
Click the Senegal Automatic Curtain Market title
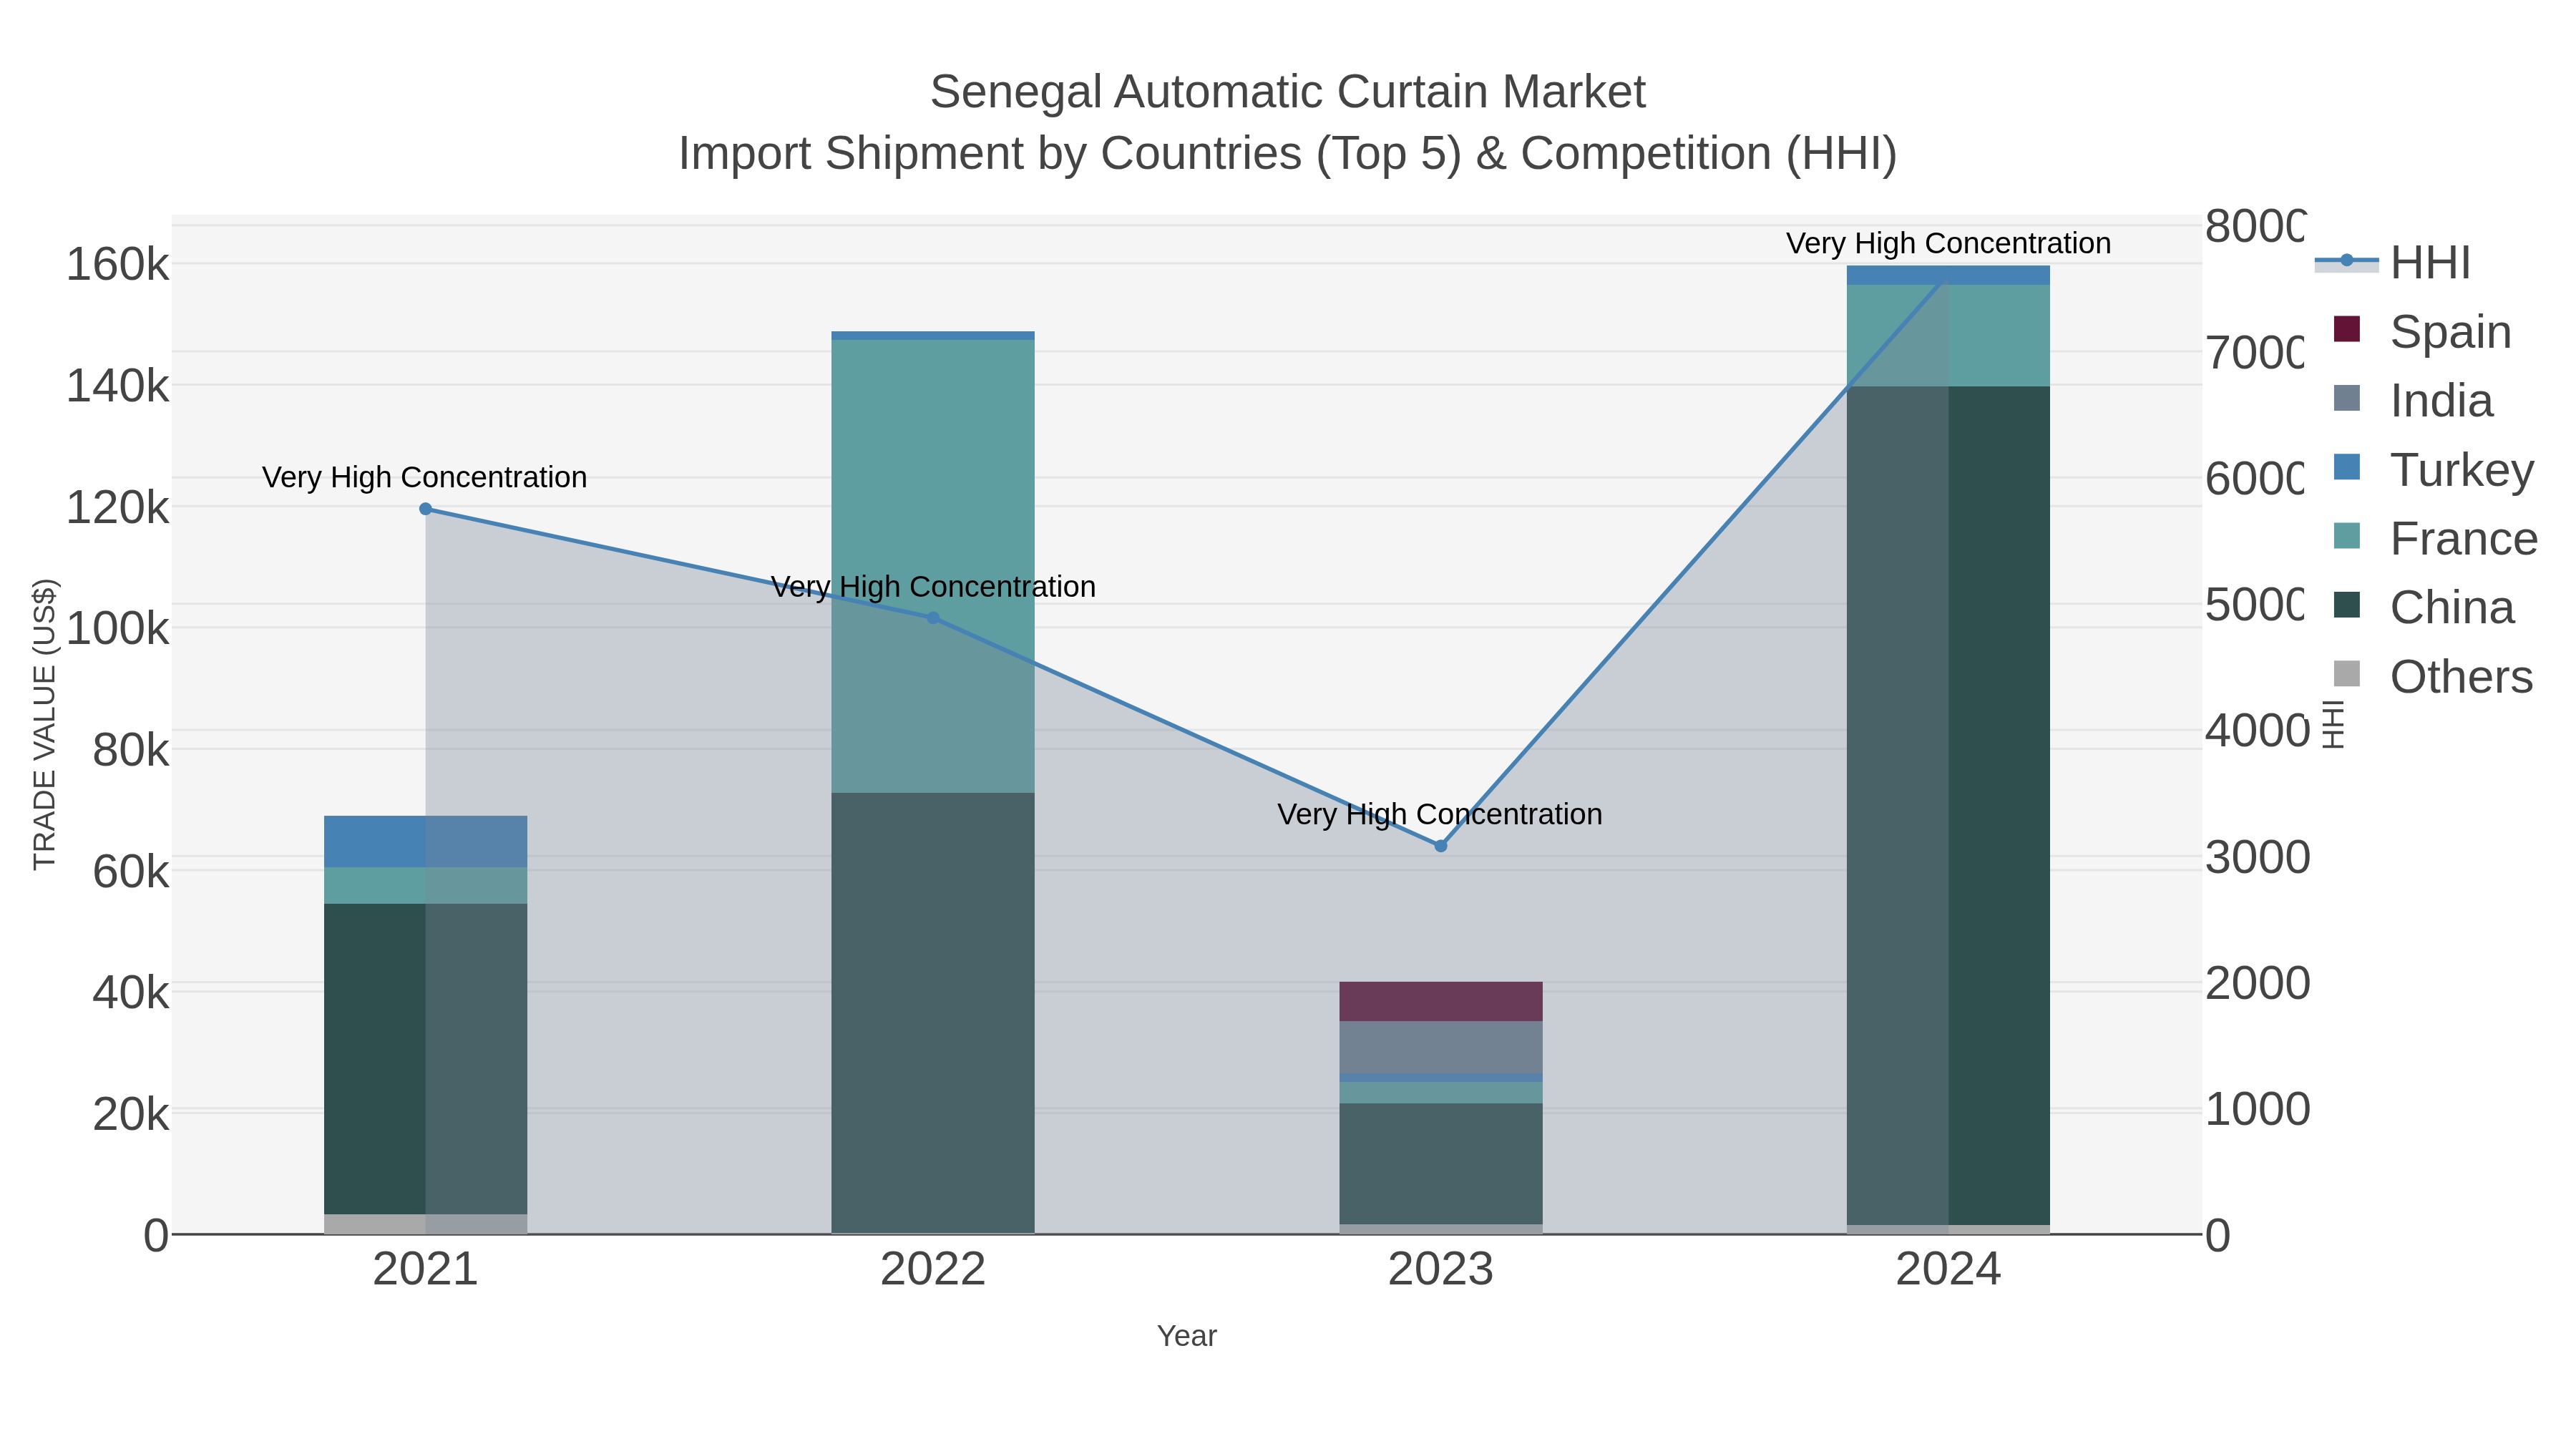(1288, 92)
